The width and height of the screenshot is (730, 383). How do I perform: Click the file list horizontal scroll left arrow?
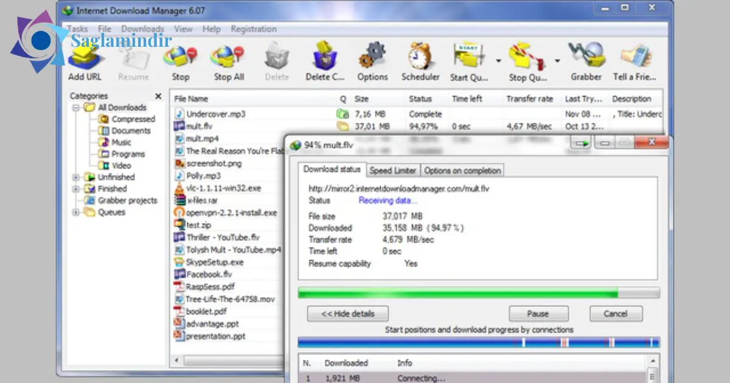click(177, 361)
